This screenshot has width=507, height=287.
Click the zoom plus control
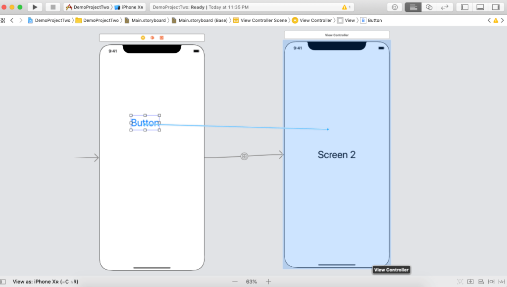(268, 282)
